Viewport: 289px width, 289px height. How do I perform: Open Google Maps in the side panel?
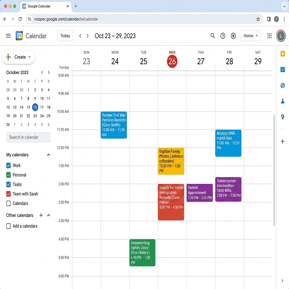[283, 117]
